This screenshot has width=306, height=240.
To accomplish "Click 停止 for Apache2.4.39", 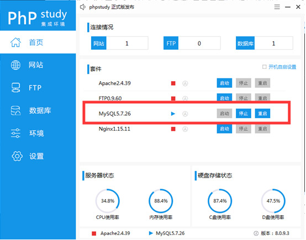I will tap(244, 83).
